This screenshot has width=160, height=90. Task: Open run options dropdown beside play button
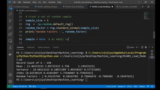[x=145, y=7]
